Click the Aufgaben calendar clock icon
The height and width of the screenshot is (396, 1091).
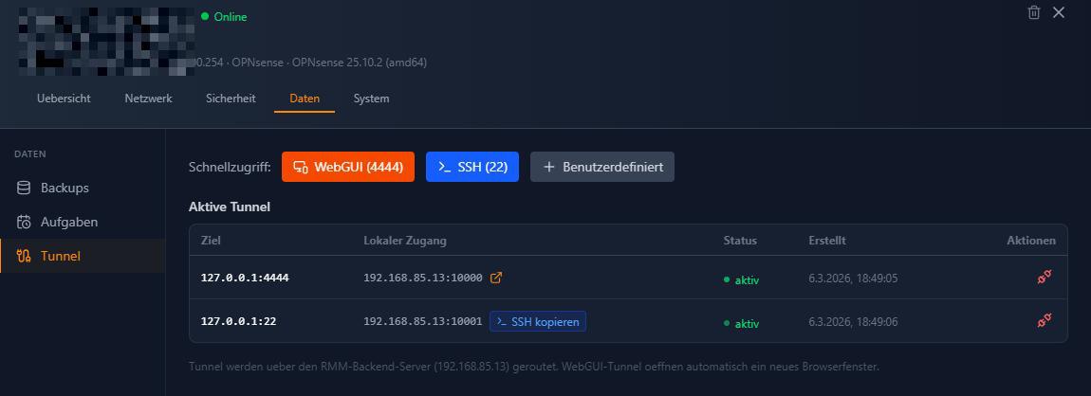(24, 222)
